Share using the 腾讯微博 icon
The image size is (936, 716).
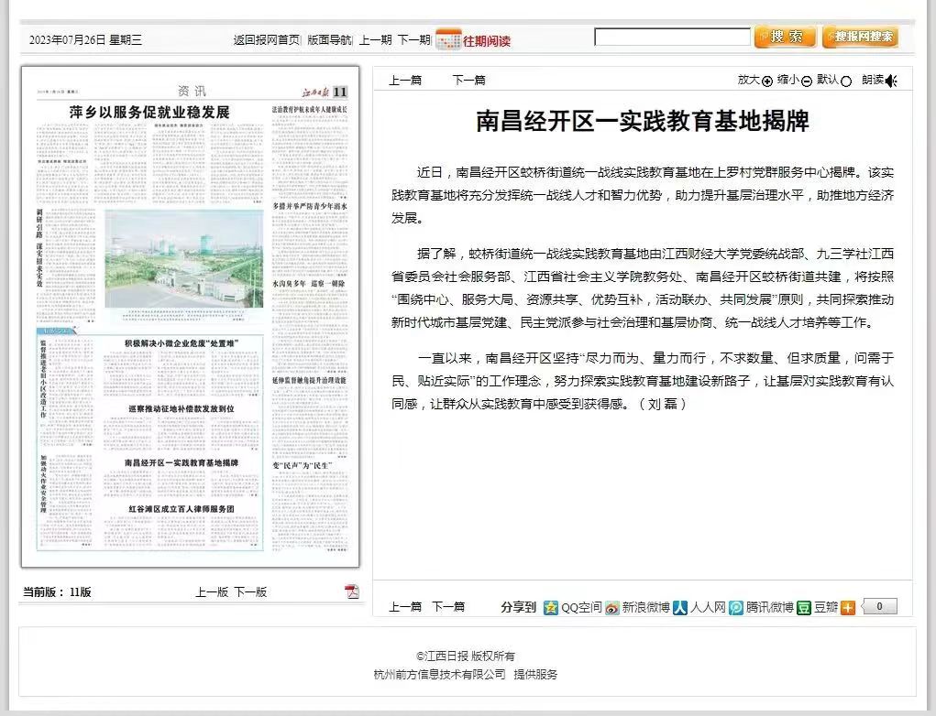coord(736,607)
